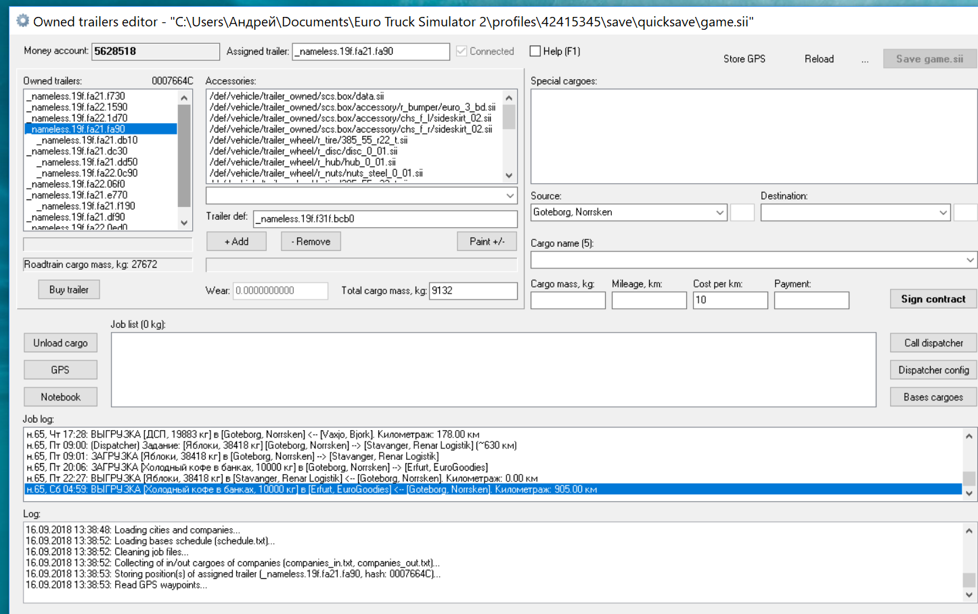
Task: Click the Total cargo mass field
Action: [472, 291]
